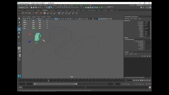Open the Script Editor icon
169x95 pixels.
tap(150, 87)
